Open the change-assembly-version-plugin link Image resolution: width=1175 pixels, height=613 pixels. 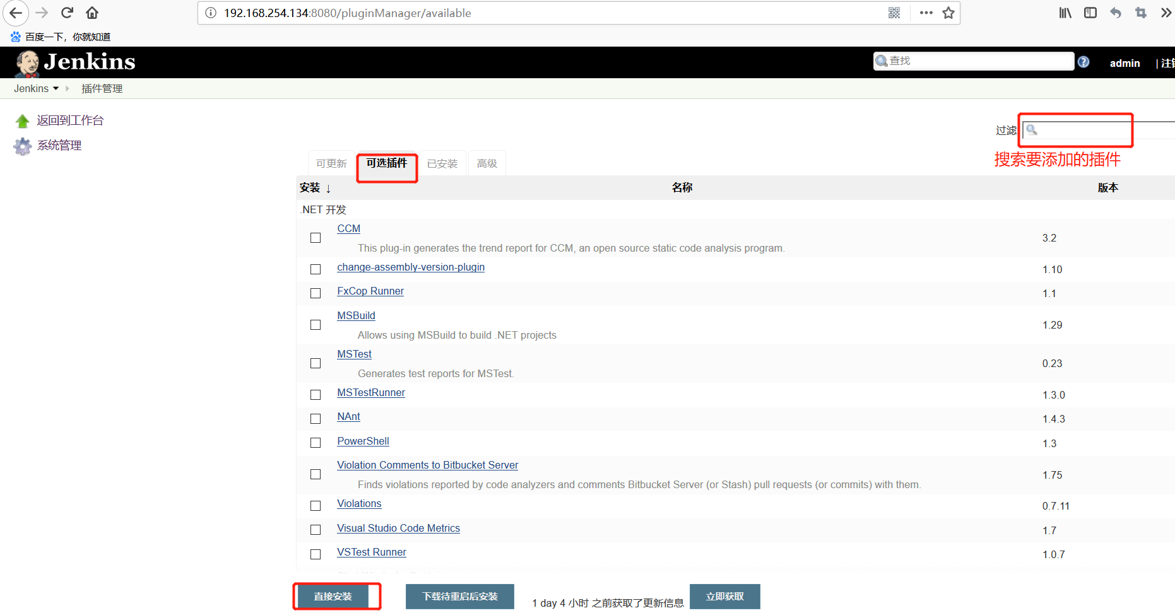pyautogui.click(x=411, y=267)
